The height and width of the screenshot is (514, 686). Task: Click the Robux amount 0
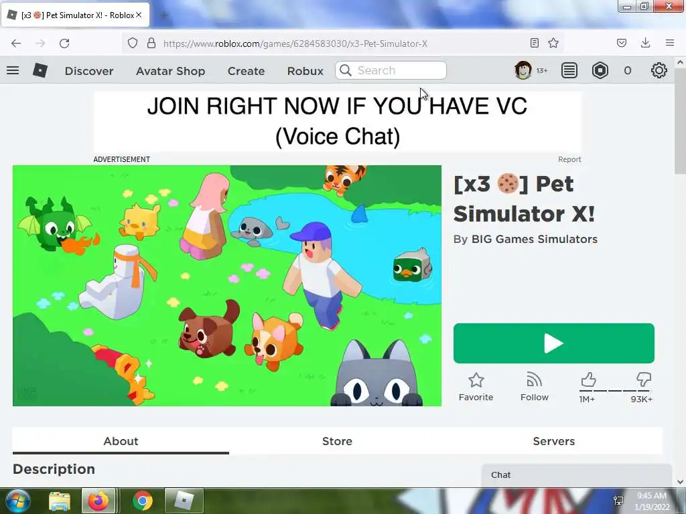click(x=627, y=70)
